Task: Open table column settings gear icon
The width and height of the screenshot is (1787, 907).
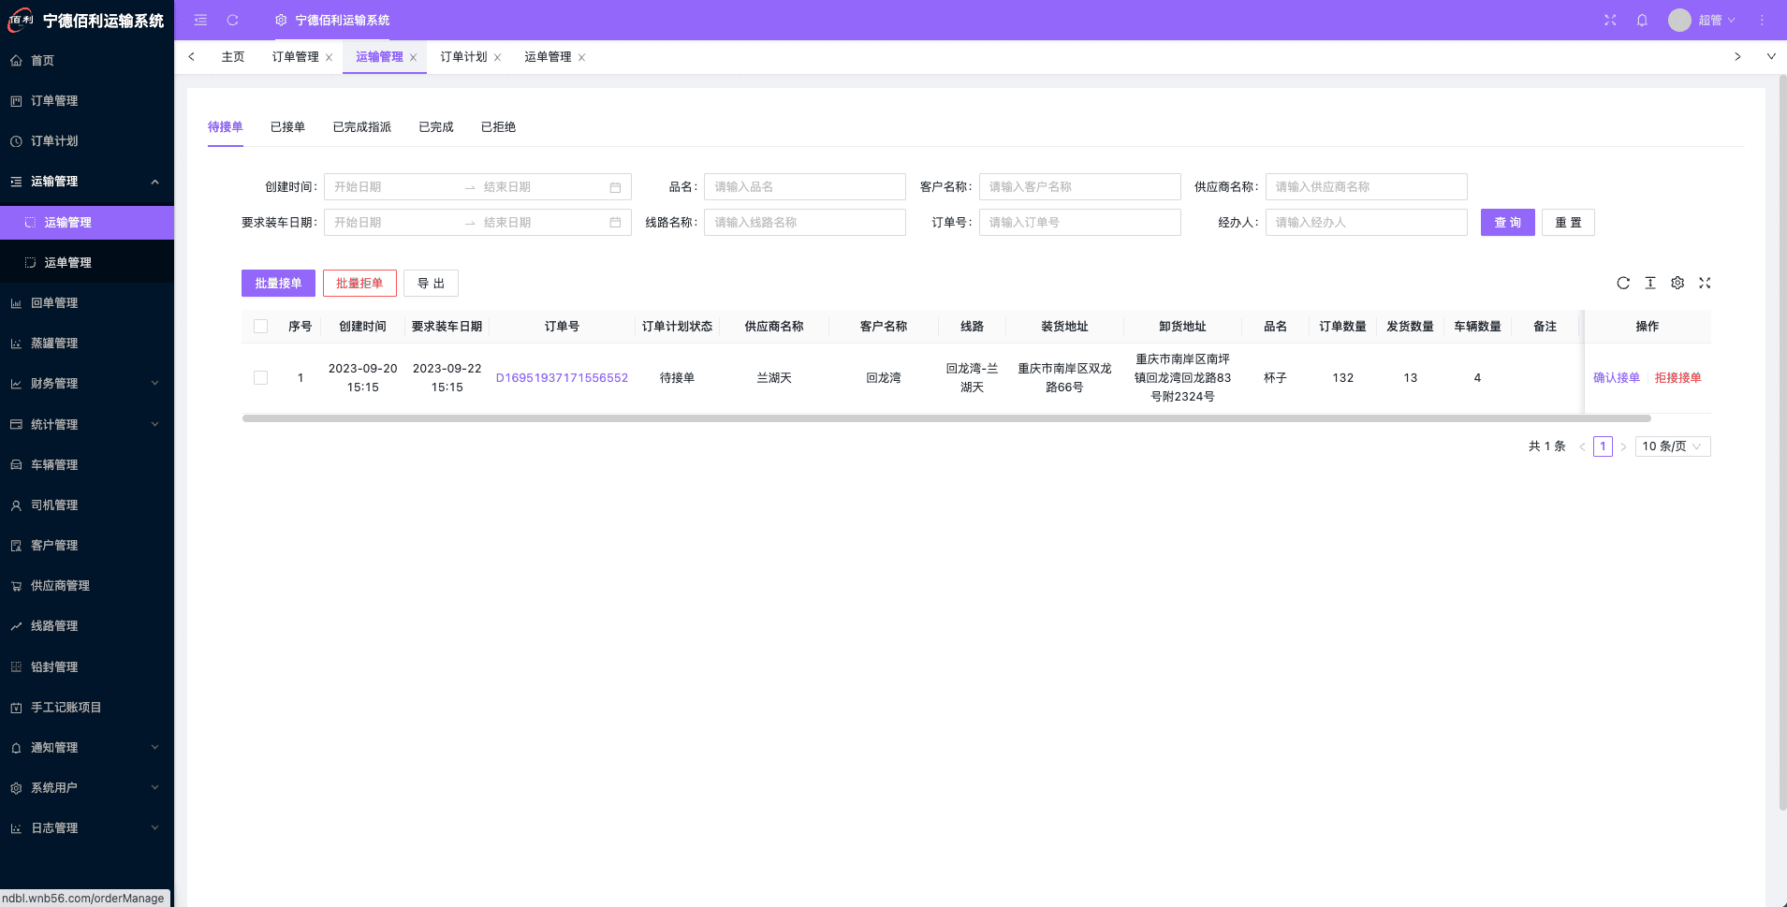Action: [1677, 283]
